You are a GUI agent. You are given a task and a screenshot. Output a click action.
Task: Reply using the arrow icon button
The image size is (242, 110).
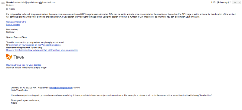coord(235,2)
